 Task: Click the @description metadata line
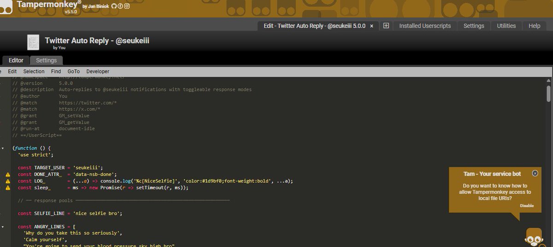pos(132,89)
